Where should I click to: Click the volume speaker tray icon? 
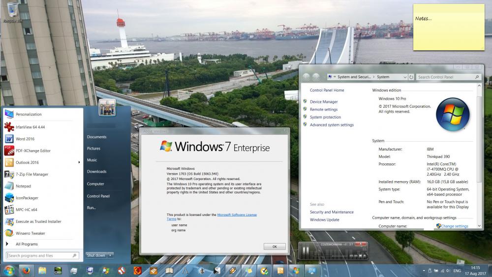(448, 271)
